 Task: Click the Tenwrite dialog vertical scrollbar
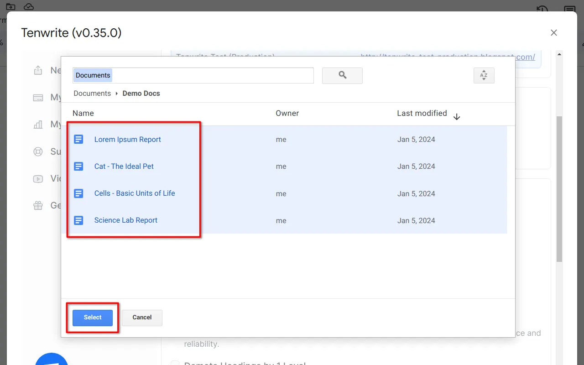pos(559,189)
